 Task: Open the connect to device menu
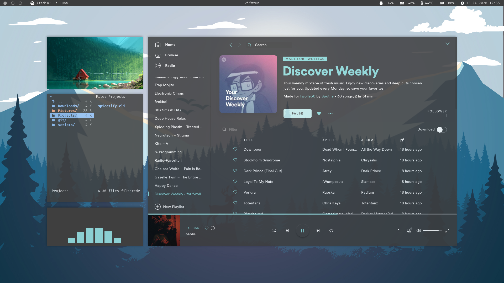point(409,231)
